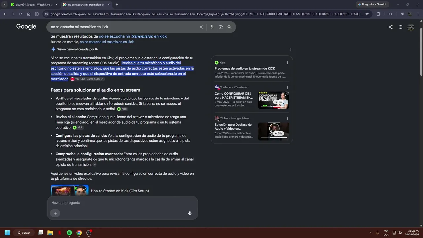Open the ESP LAA language switcher
Image resolution: width=423 pixels, height=238 pixels.
(386, 233)
